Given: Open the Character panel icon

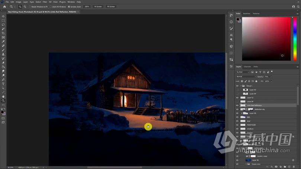Looking at the screenshot, I should [x=231, y=35].
